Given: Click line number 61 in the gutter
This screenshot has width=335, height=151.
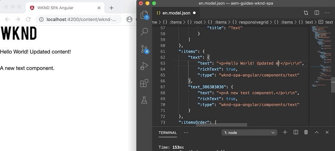Looking at the screenshot, I should coord(163,51).
